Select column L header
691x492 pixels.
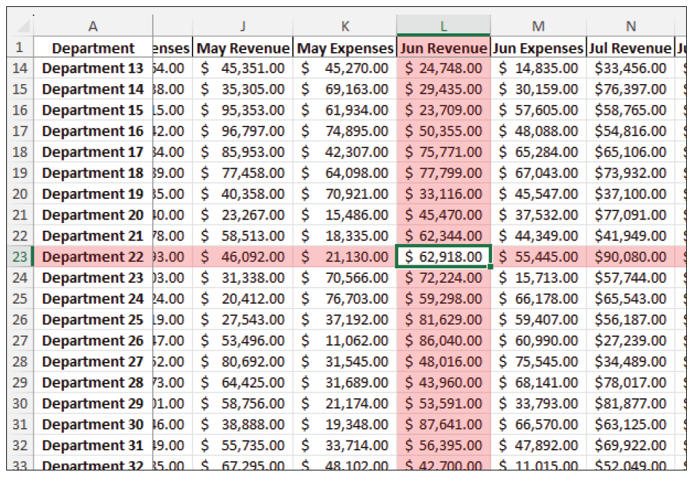pyautogui.click(x=443, y=26)
